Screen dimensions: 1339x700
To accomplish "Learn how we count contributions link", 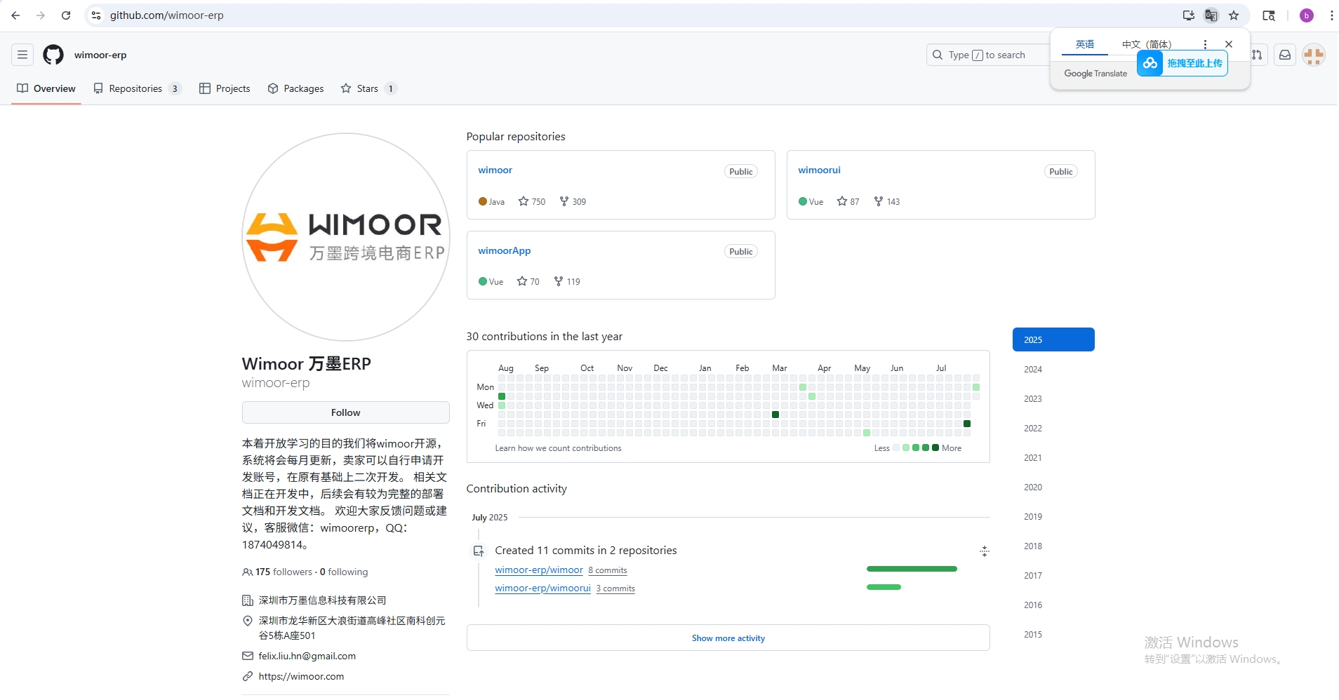I will (558, 448).
